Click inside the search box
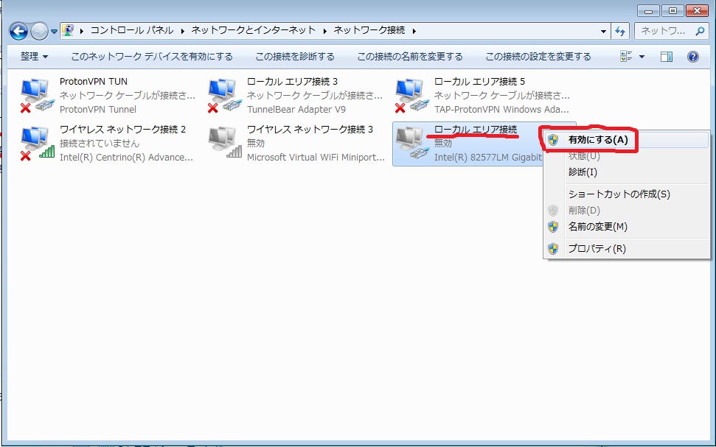The height and width of the screenshot is (447, 716). point(664,32)
